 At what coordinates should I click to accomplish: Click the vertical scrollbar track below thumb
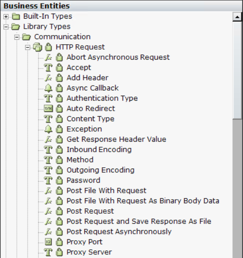pyautogui.click(x=237, y=188)
